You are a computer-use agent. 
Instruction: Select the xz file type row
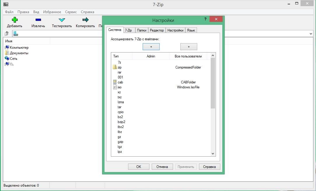[161, 92]
